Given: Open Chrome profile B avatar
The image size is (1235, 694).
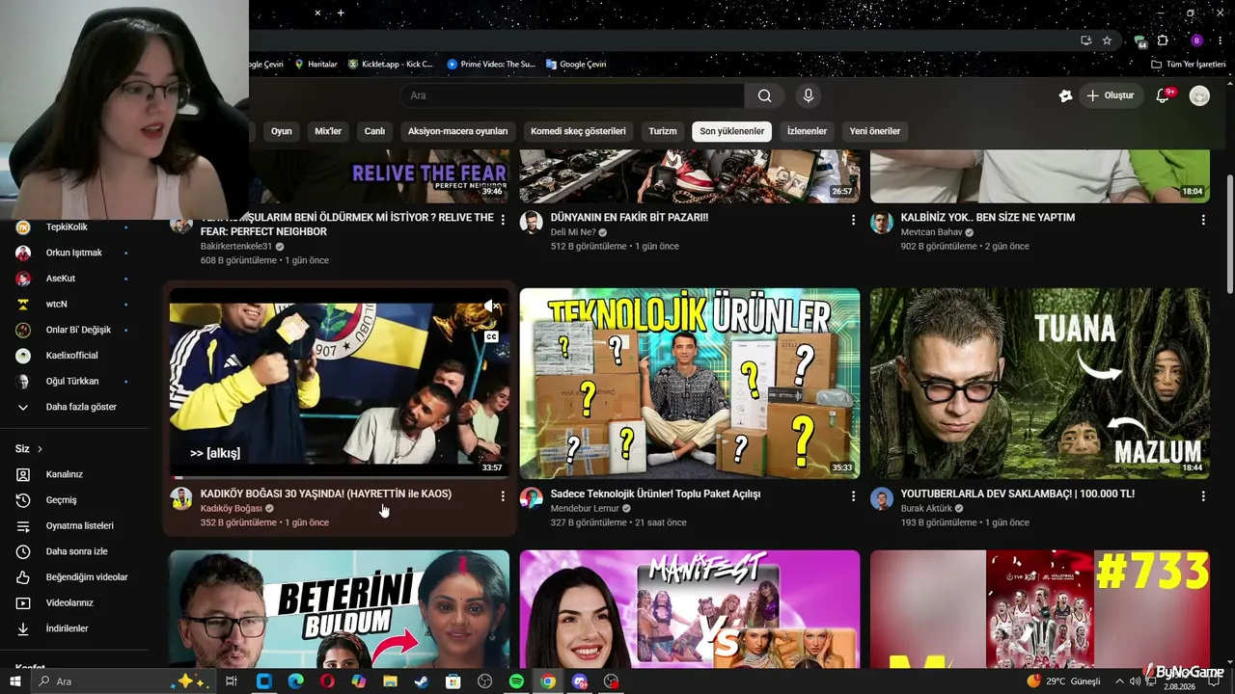Looking at the screenshot, I should pyautogui.click(x=1196, y=40).
